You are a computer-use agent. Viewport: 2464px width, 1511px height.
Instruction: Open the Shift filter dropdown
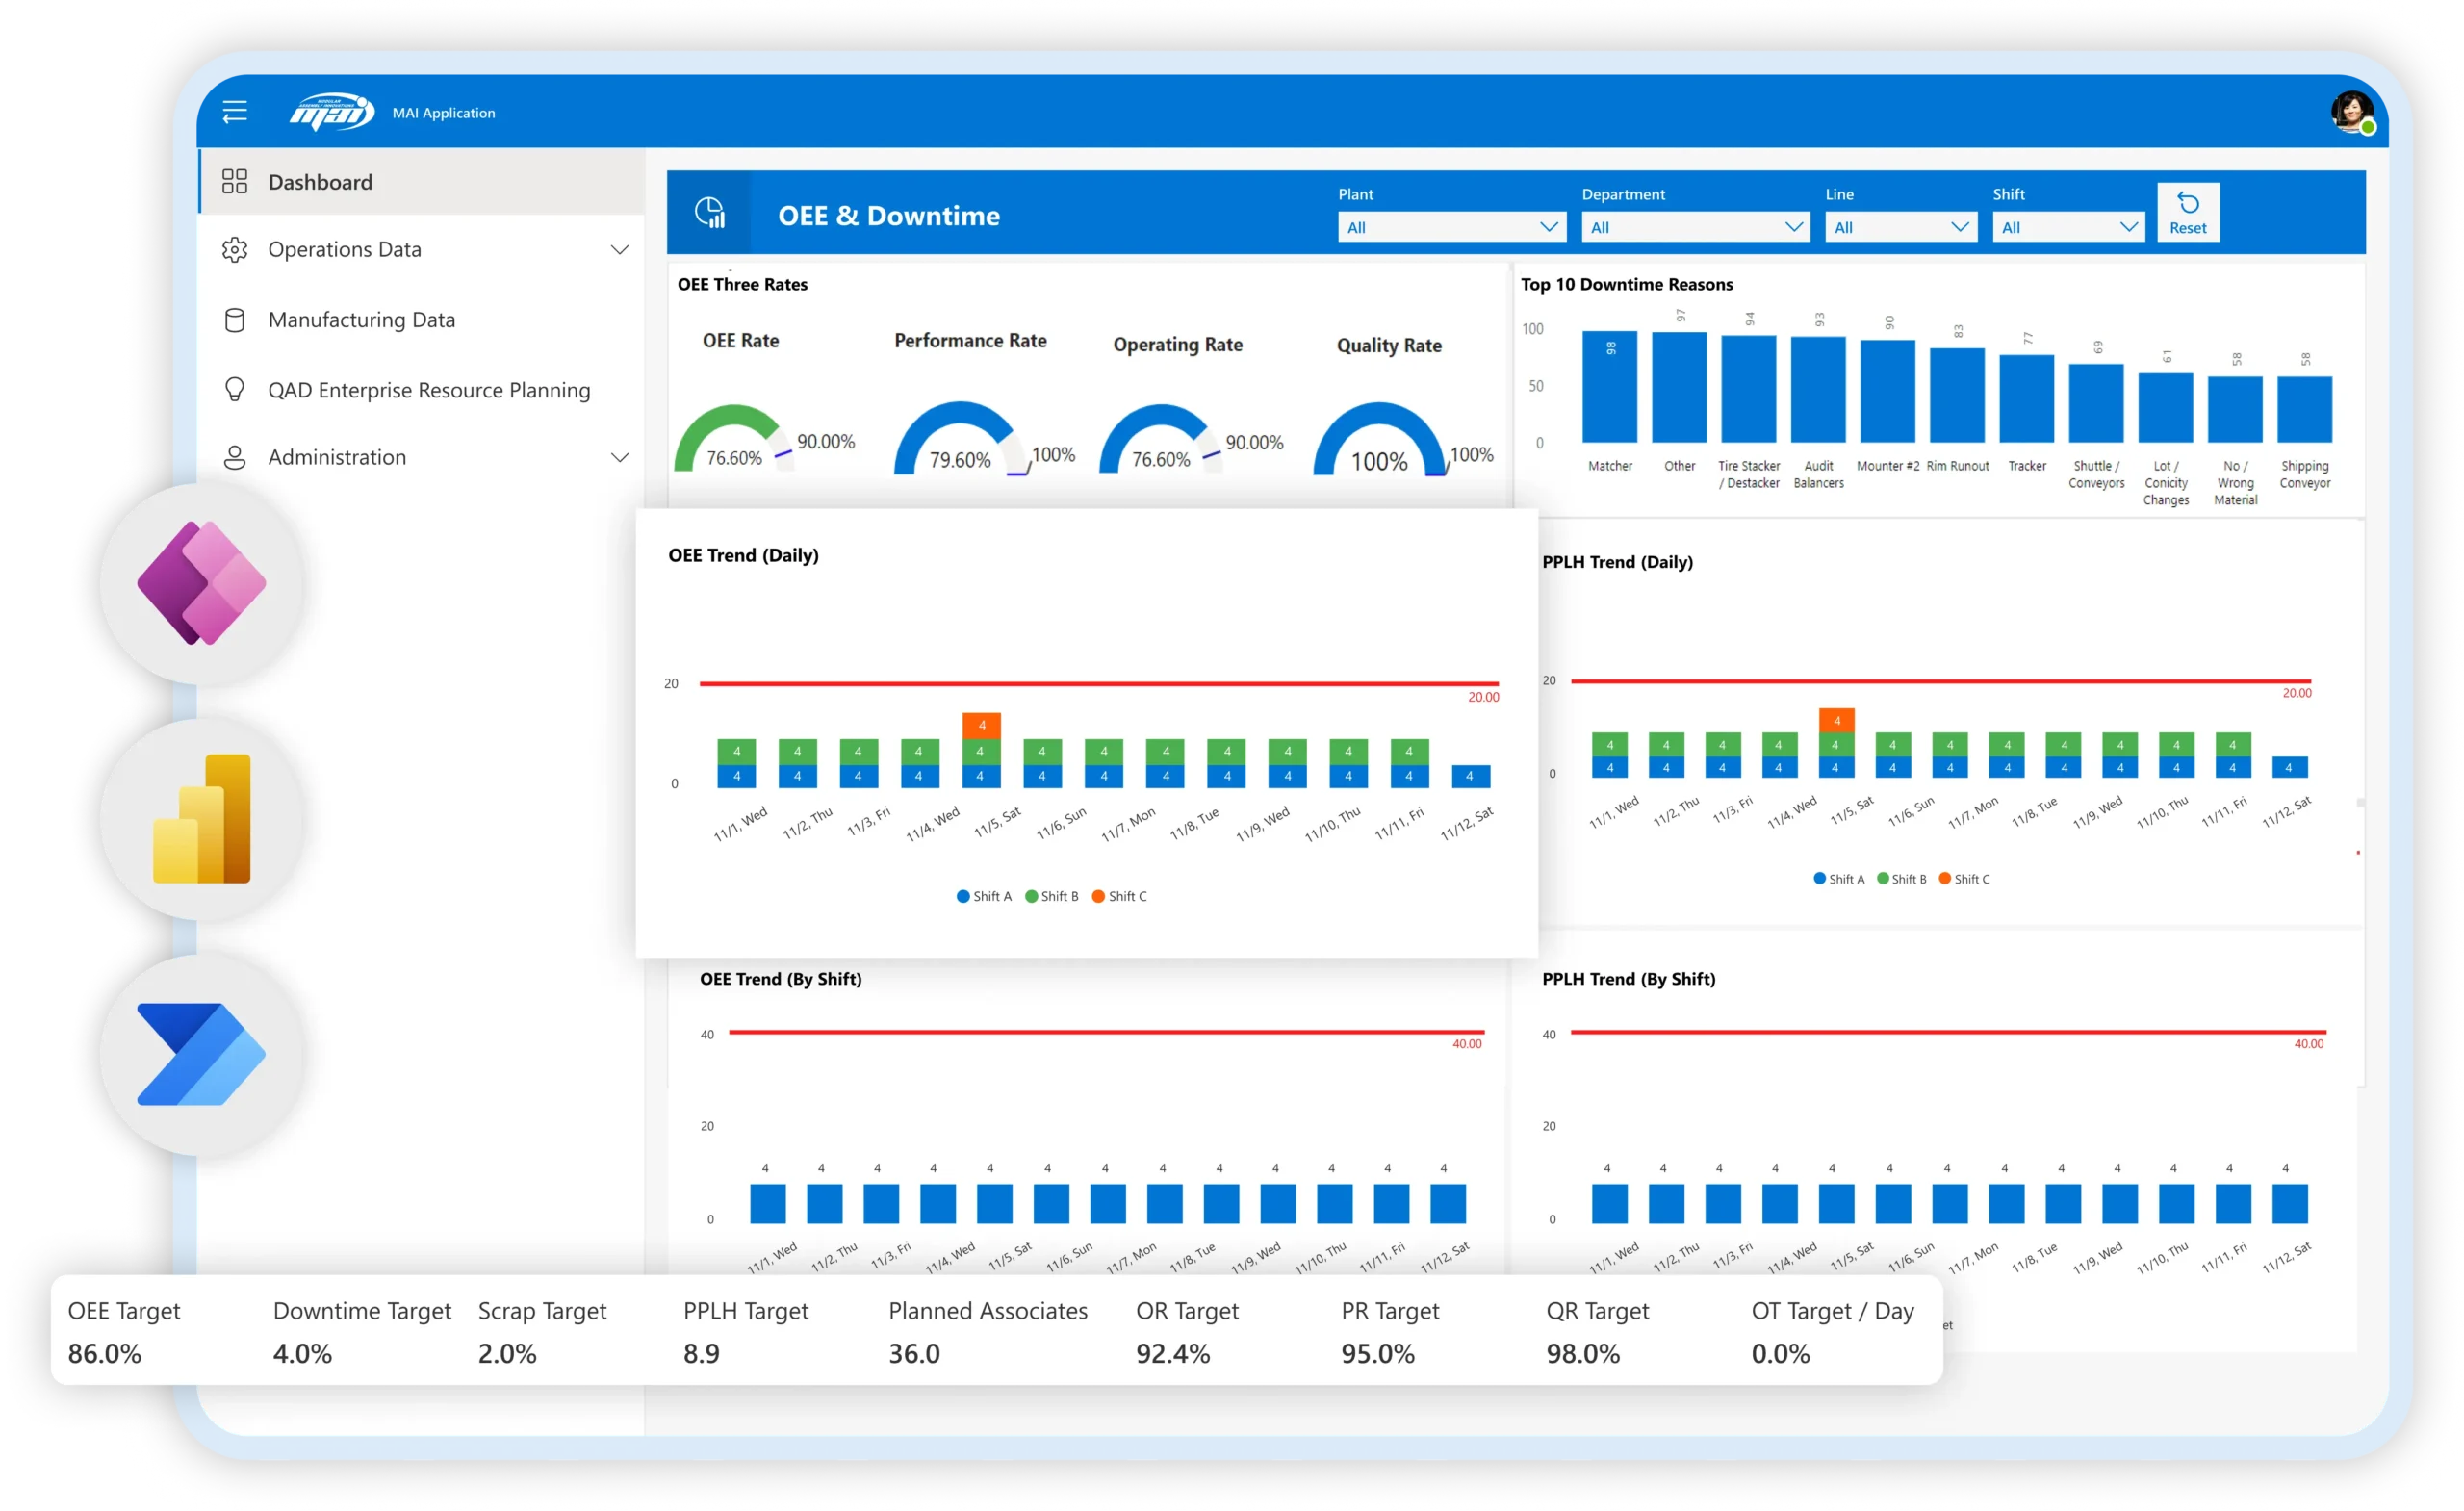tap(2068, 227)
